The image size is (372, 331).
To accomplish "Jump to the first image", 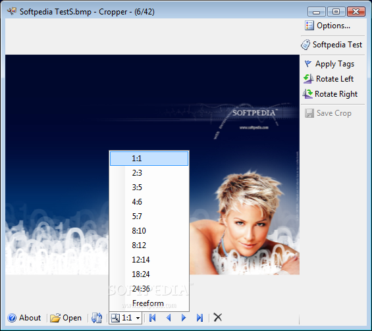I will (153, 318).
